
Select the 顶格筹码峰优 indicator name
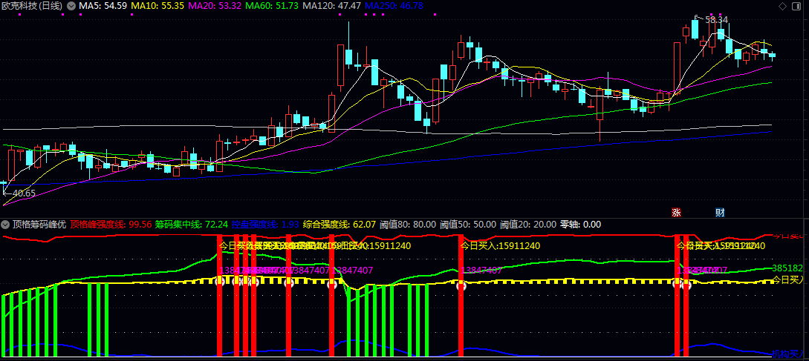coord(39,225)
